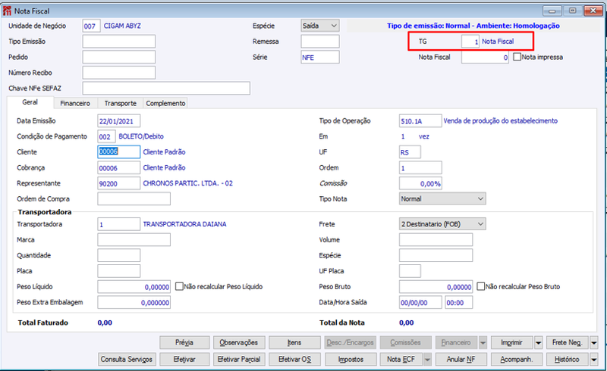Click the Placa input field
The height and width of the screenshot is (371, 607).
coord(119,271)
